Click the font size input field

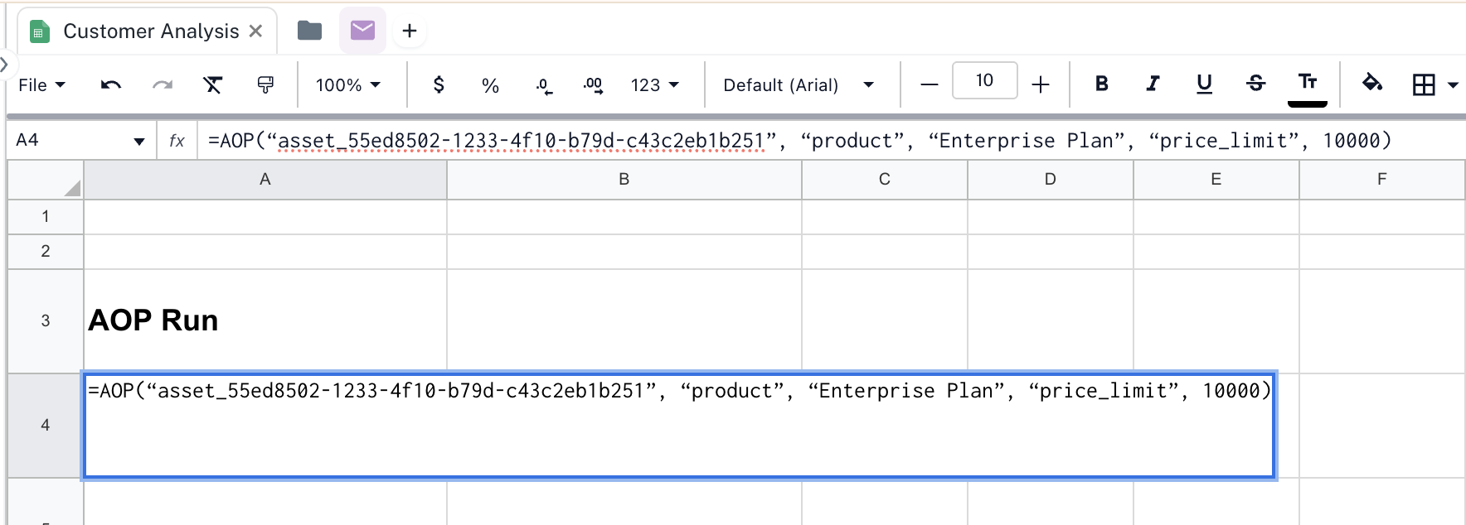pos(984,81)
